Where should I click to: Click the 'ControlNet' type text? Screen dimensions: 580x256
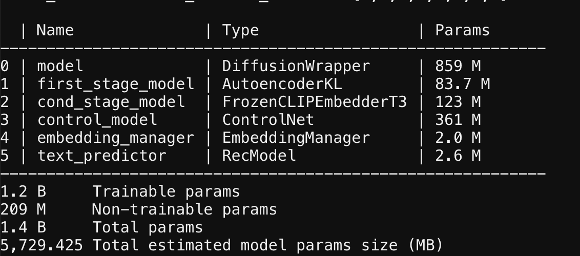[268, 120]
